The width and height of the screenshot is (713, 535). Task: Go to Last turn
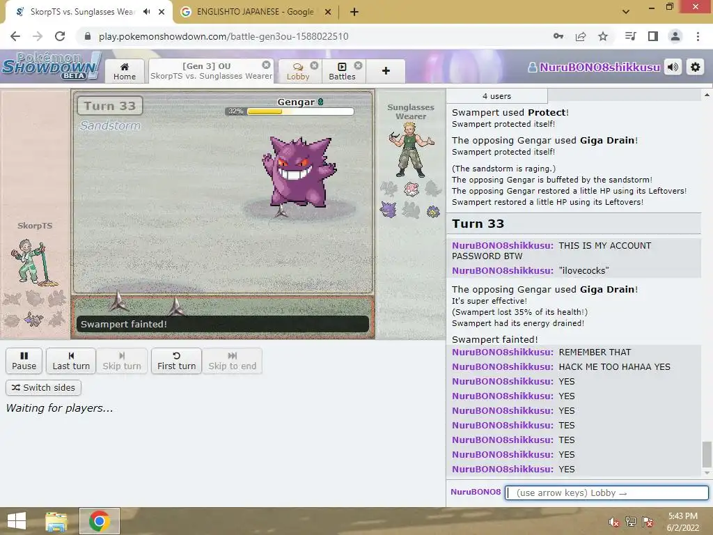click(71, 361)
